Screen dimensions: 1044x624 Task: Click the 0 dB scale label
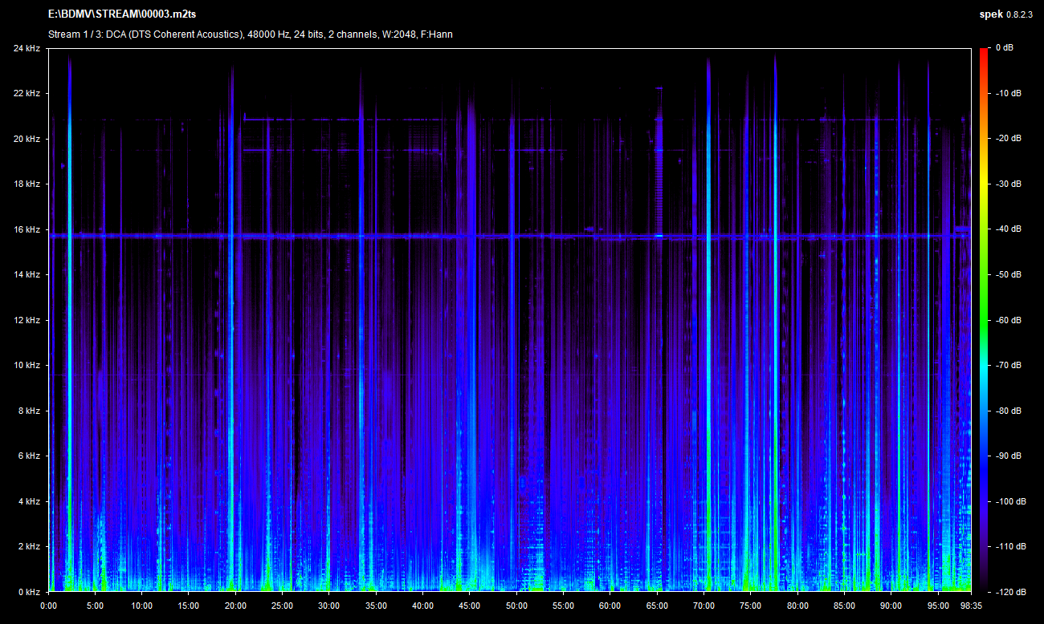tap(1004, 48)
